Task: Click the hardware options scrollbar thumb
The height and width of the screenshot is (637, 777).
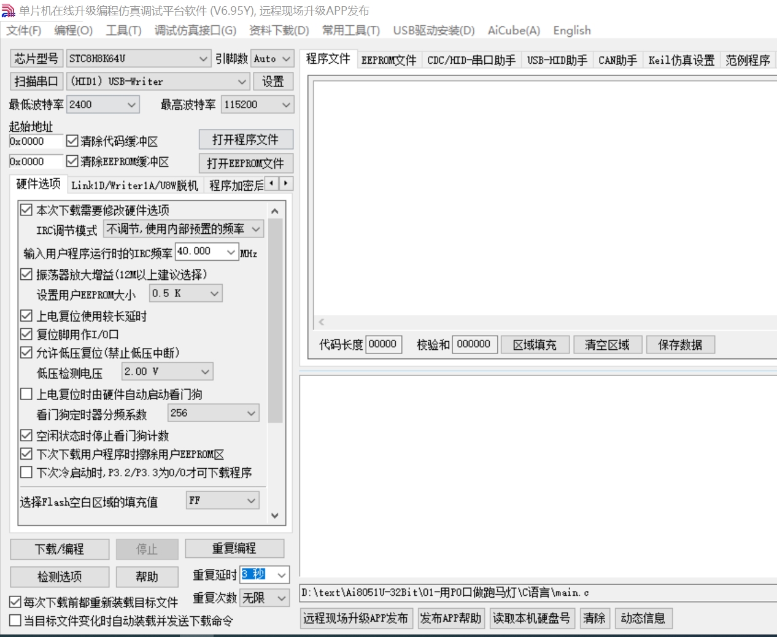Action: click(x=275, y=320)
